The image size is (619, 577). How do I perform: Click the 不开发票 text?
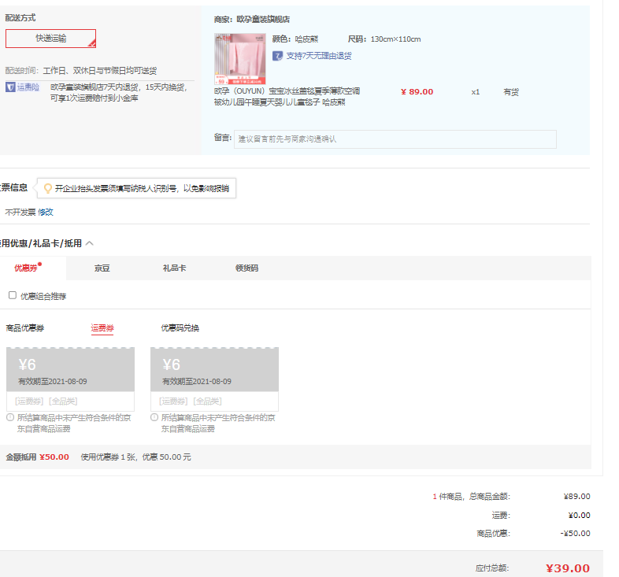[20, 213]
